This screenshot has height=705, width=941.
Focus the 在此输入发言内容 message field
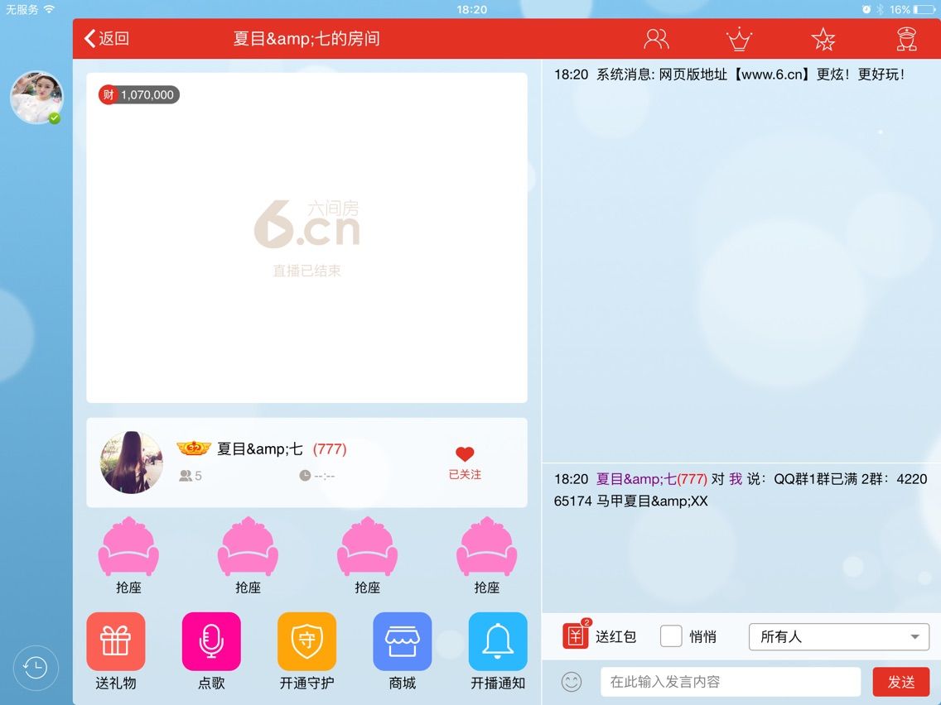[731, 682]
